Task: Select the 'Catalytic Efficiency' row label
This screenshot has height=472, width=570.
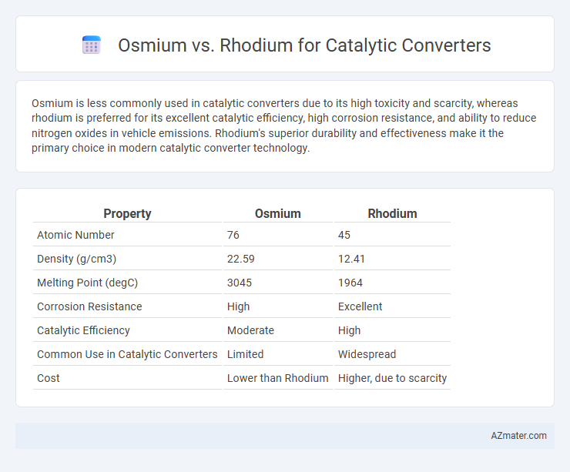Action: [x=83, y=330]
